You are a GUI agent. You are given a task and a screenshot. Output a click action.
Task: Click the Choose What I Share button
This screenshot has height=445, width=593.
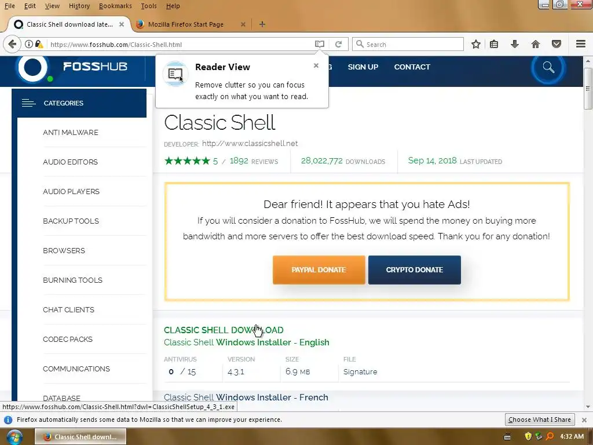point(540,420)
